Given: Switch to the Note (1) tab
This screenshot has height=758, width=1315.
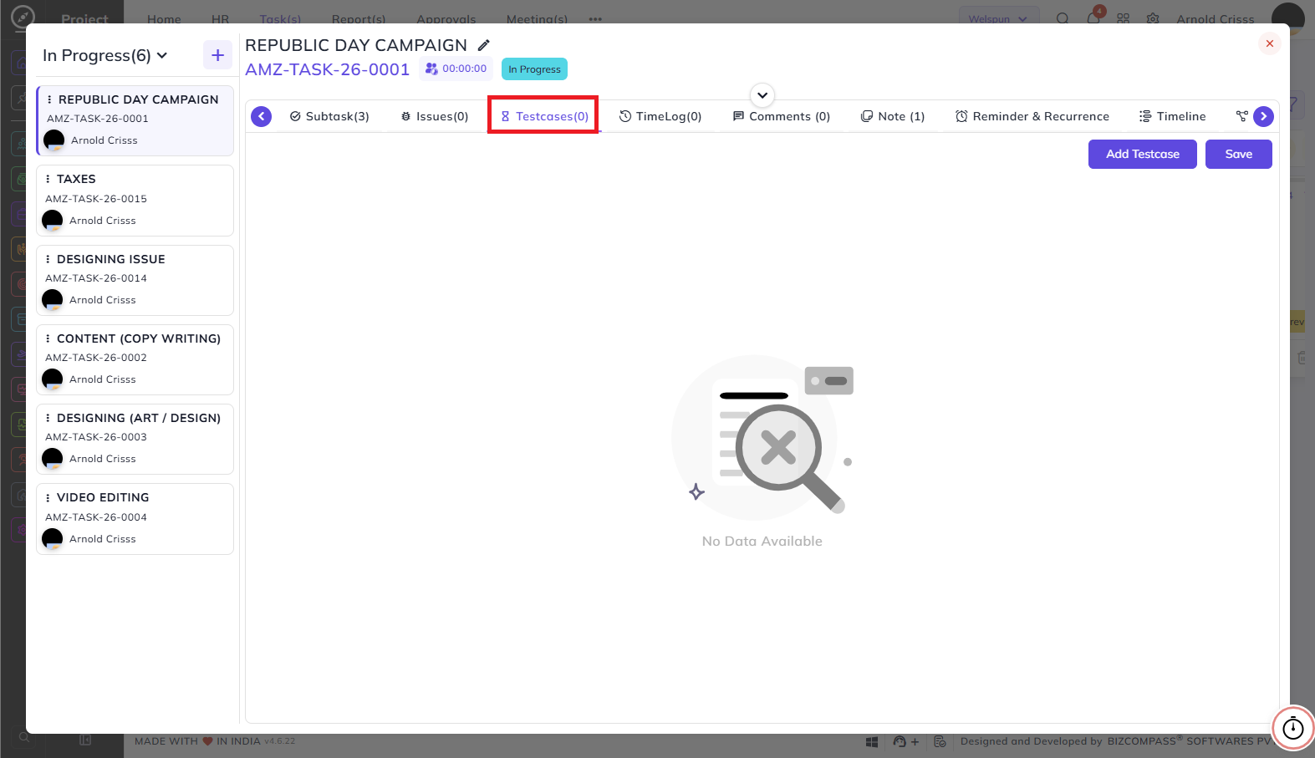Looking at the screenshot, I should point(893,116).
